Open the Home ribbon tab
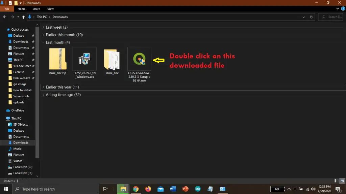346x194 pixels. (21, 9)
